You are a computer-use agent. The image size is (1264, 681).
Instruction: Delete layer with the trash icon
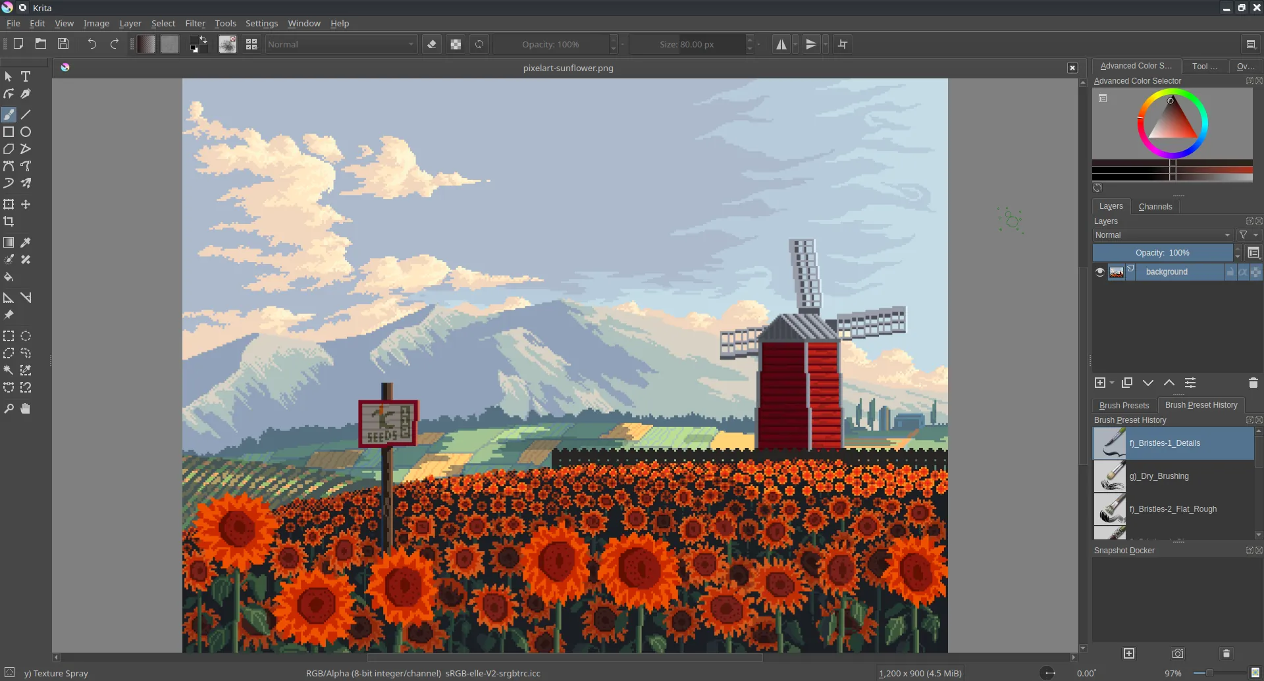coord(1253,383)
